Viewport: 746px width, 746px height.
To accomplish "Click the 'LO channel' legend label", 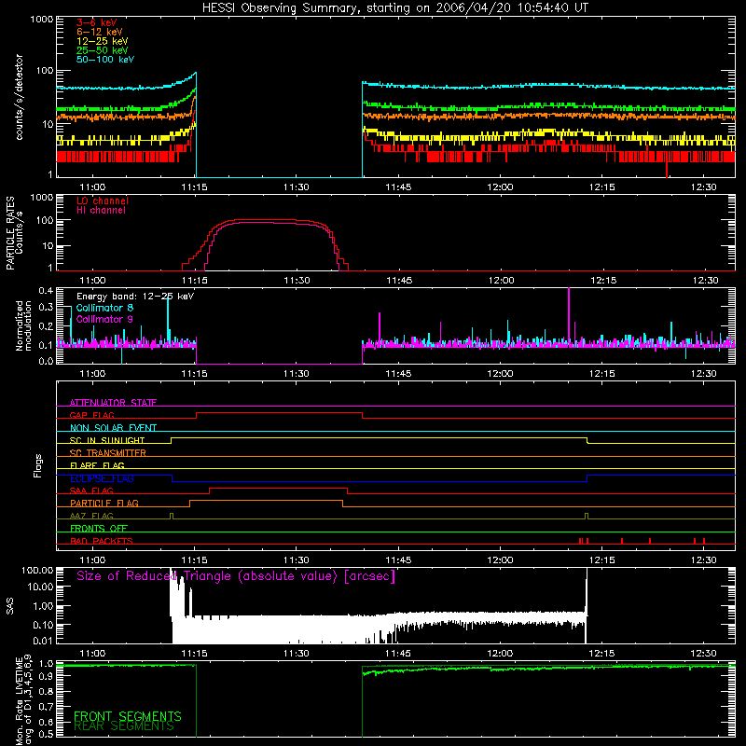I will (x=103, y=200).
